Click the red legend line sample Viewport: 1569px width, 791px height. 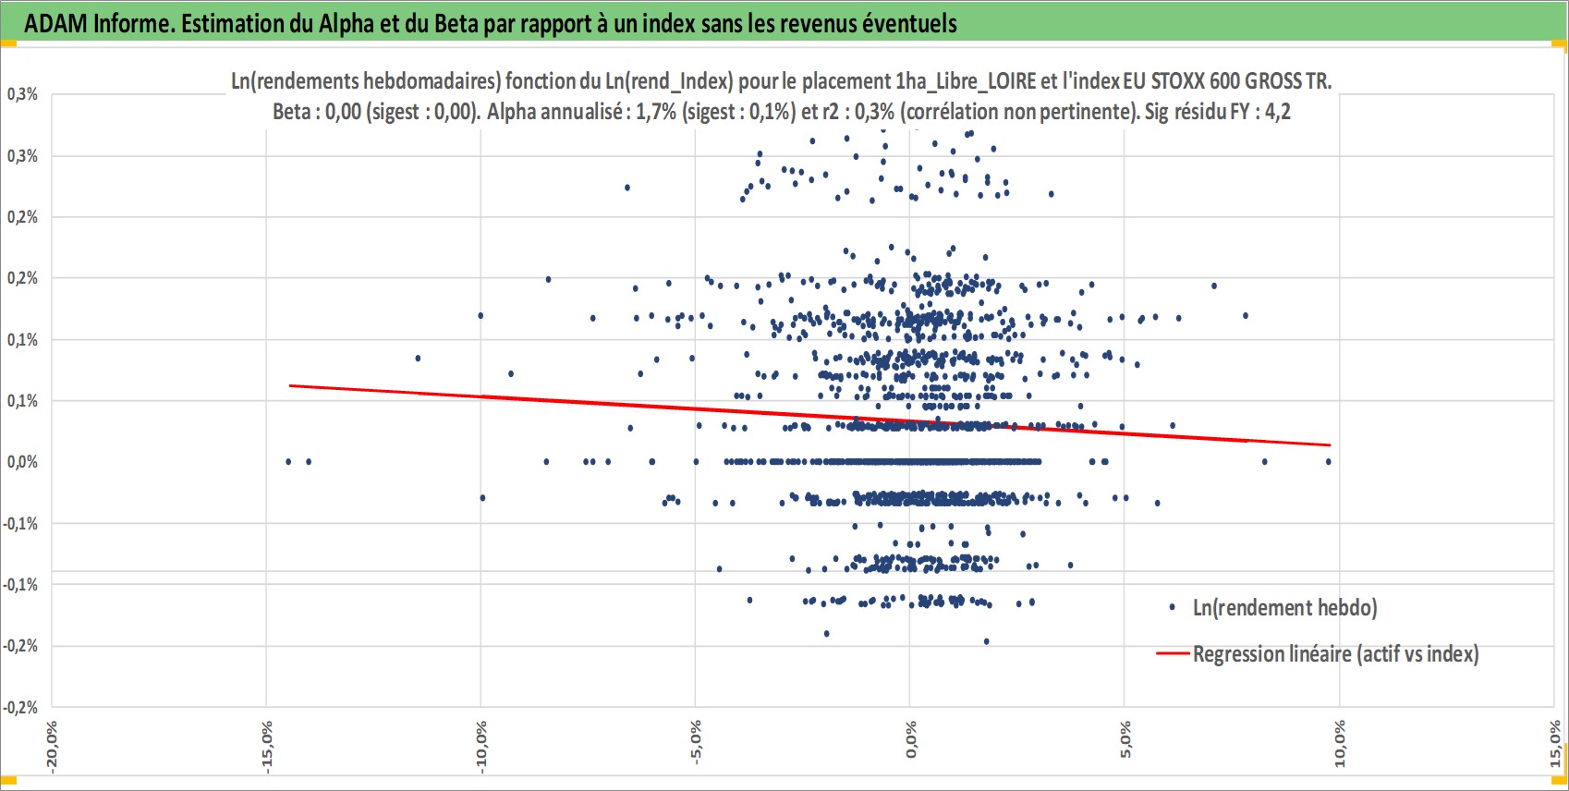[x=1172, y=653]
